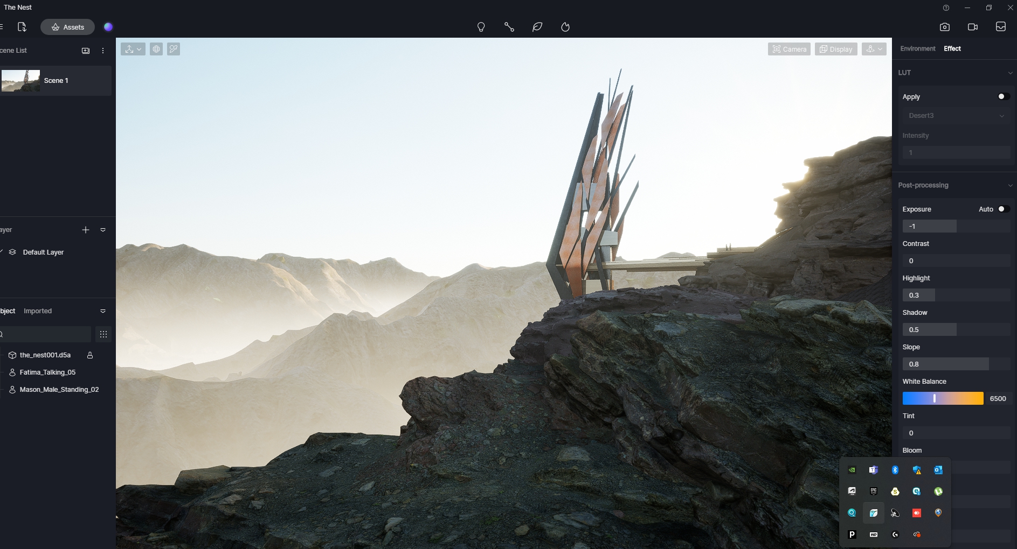The image size is (1017, 549).
Task: Switch to the Environment tab
Action: tap(917, 48)
